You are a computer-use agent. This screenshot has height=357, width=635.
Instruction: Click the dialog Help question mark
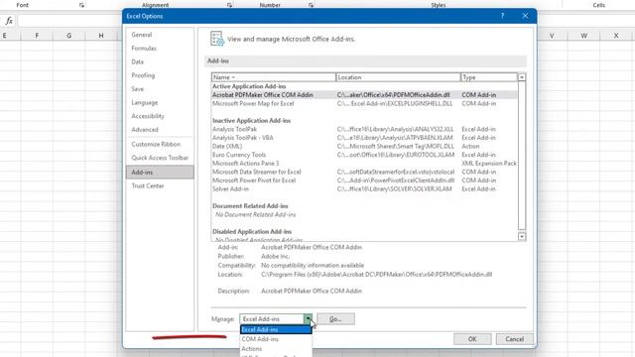coord(503,16)
